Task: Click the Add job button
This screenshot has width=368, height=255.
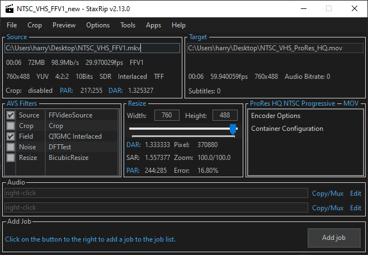Action: click(334, 238)
